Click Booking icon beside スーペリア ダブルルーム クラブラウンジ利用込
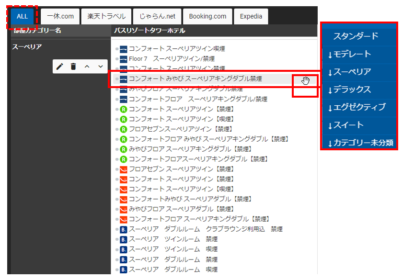Screen dimensions: 414x280 click(x=123, y=229)
